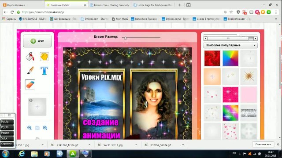Image resolution: width=282 pixels, height=158 pixels.
Task: Bookmark this page with the star icon
Action: click(x=231, y=12)
